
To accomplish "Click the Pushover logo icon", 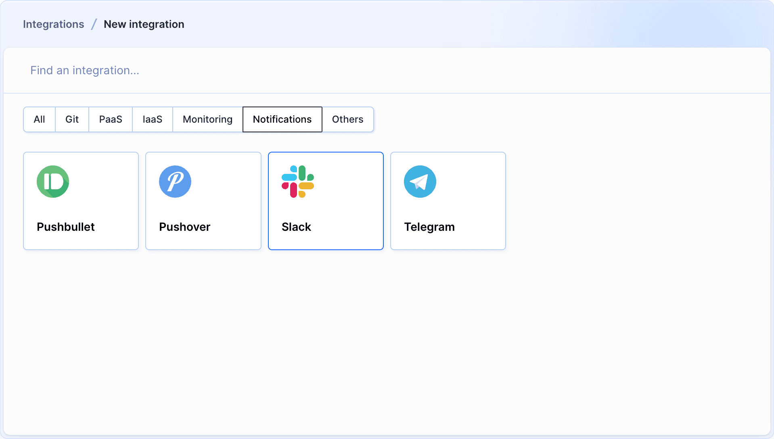I will pos(175,182).
